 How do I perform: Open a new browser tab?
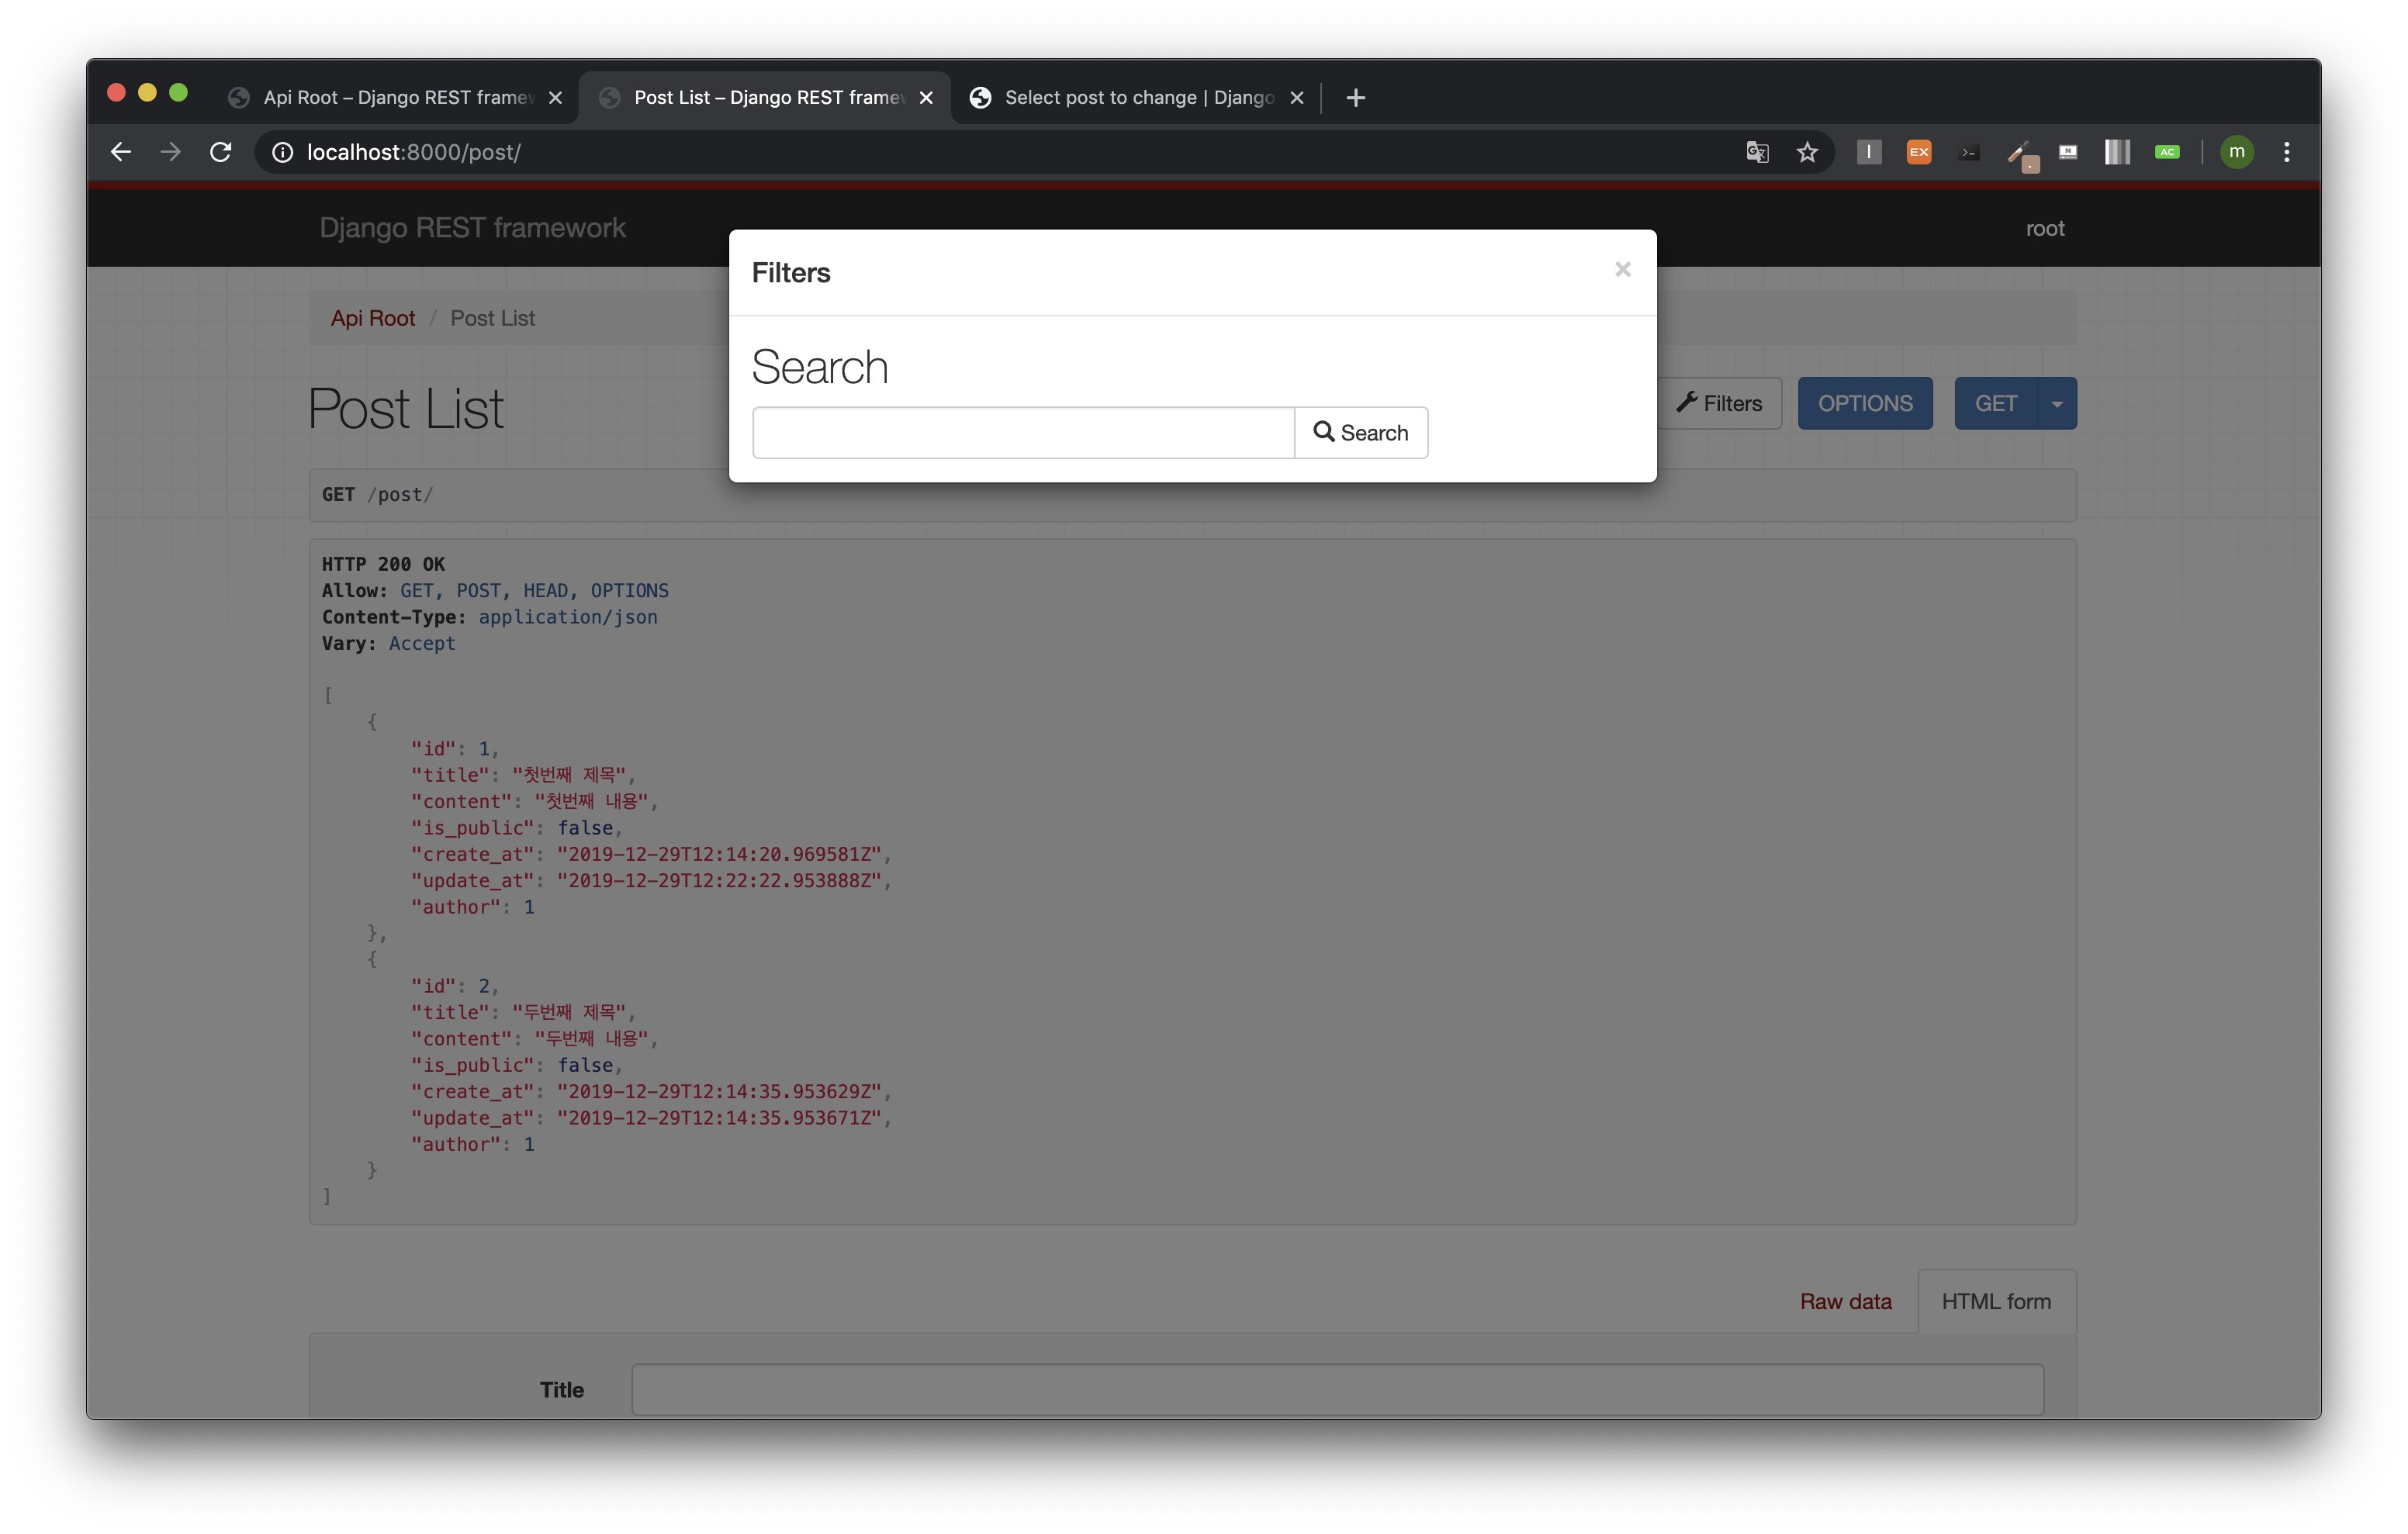(x=1356, y=97)
